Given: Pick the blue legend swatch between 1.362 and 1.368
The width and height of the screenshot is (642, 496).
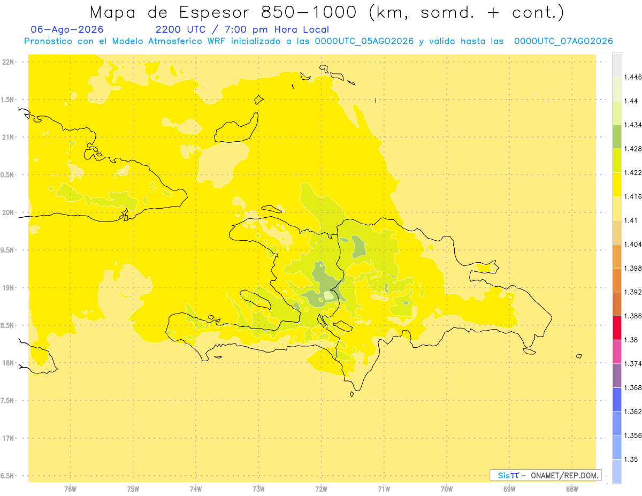Looking at the screenshot, I should coord(617,399).
